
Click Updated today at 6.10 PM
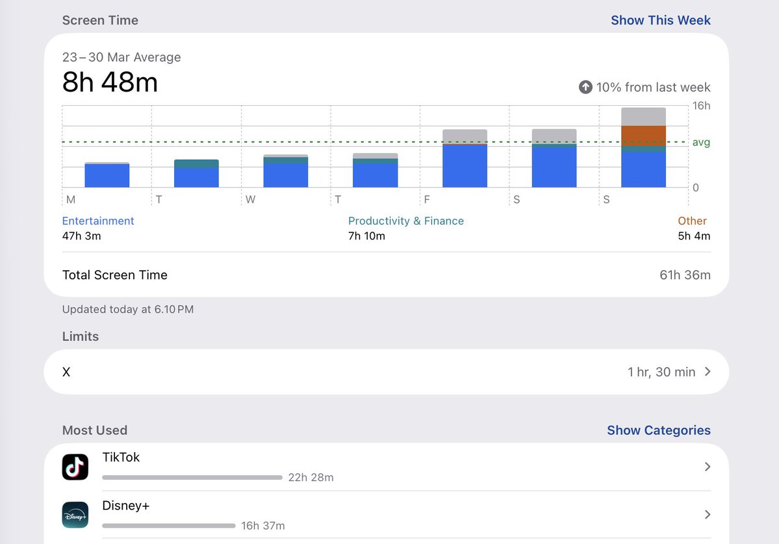pos(128,309)
